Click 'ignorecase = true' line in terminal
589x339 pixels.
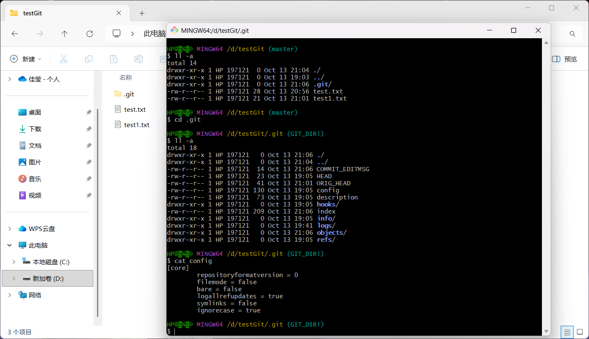[229, 310]
